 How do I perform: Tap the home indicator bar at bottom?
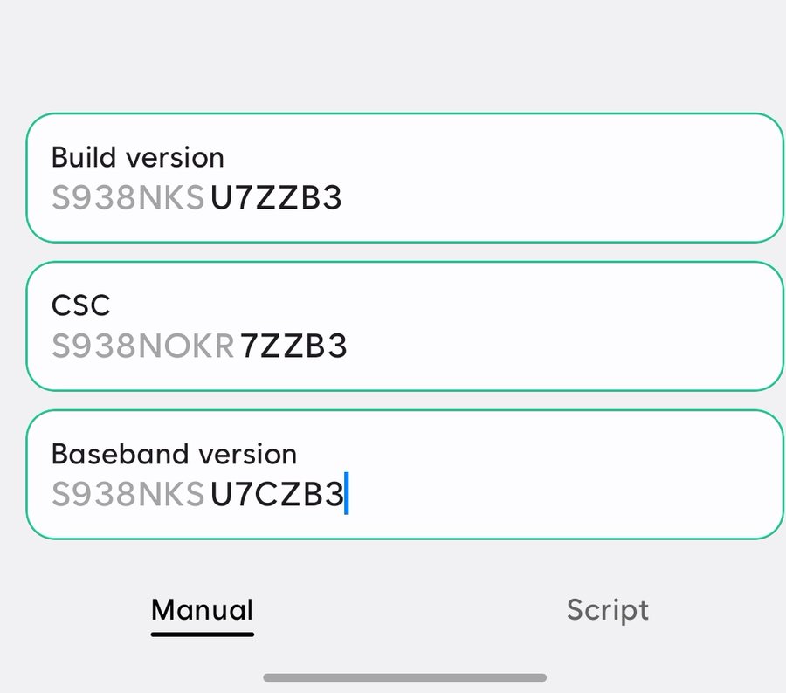tap(404, 677)
